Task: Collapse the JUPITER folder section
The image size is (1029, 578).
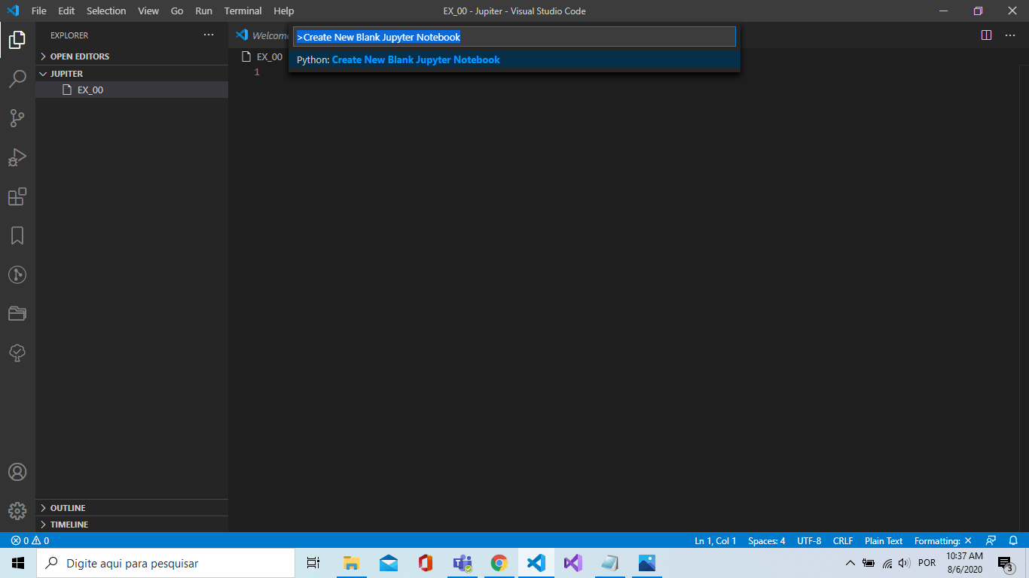Action: click(x=132, y=74)
